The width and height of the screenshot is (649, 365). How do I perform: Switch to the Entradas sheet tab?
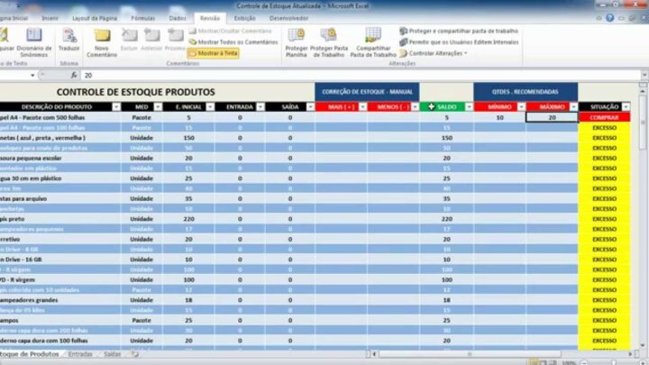click(80, 354)
